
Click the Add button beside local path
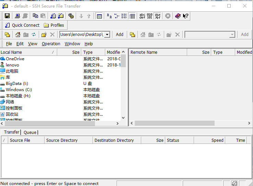[120, 35]
